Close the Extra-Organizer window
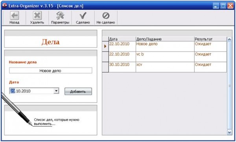 coord(230,6)
